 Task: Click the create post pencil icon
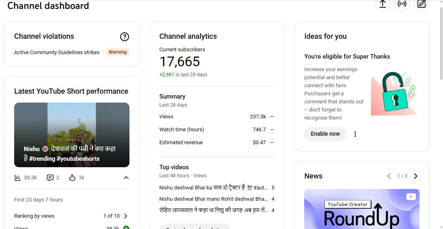[x=422, y=4]
